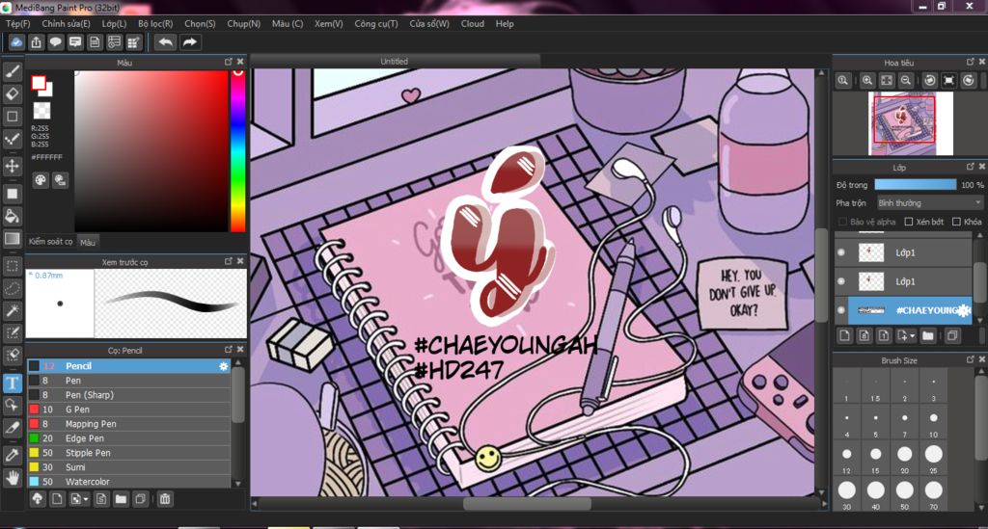Click the Undo arrow in toolbar

165,42
